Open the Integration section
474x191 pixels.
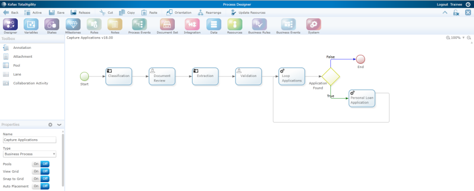[192, 26]
